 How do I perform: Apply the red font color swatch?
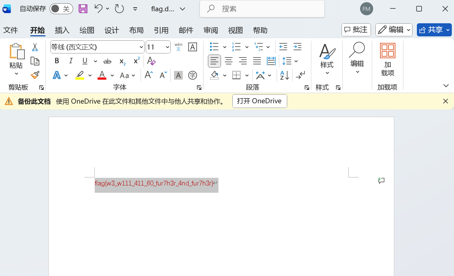point(102,75)
